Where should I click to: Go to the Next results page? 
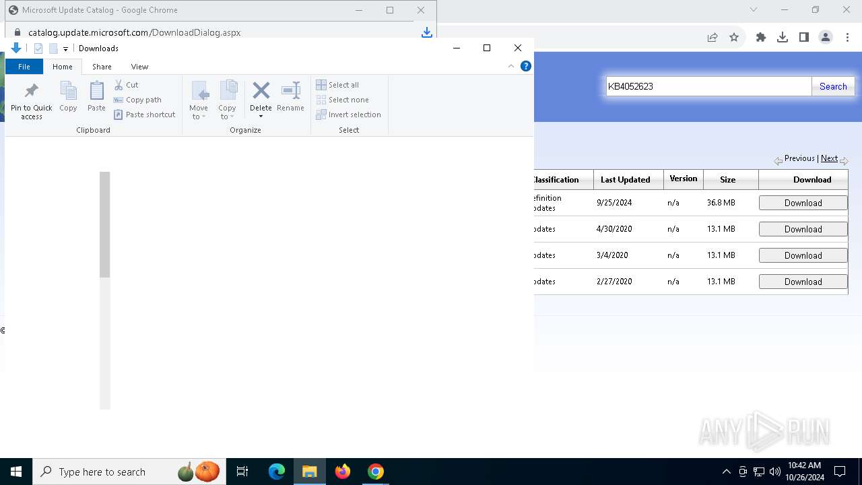pyautogui.click(x=829, y=158)
